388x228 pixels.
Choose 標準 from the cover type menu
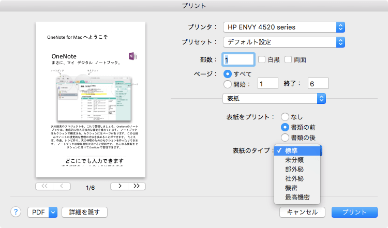pos(297,150)
